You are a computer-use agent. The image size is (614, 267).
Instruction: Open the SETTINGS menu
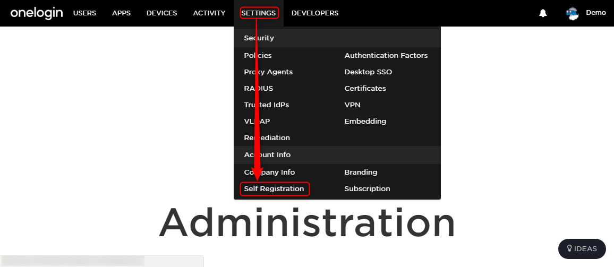(259, 13)
